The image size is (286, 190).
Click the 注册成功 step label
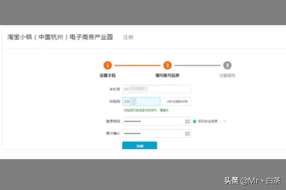227,76
